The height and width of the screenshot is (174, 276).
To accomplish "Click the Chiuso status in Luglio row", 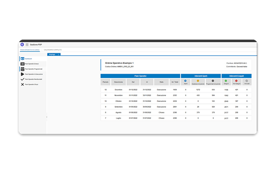I will 161,118.
